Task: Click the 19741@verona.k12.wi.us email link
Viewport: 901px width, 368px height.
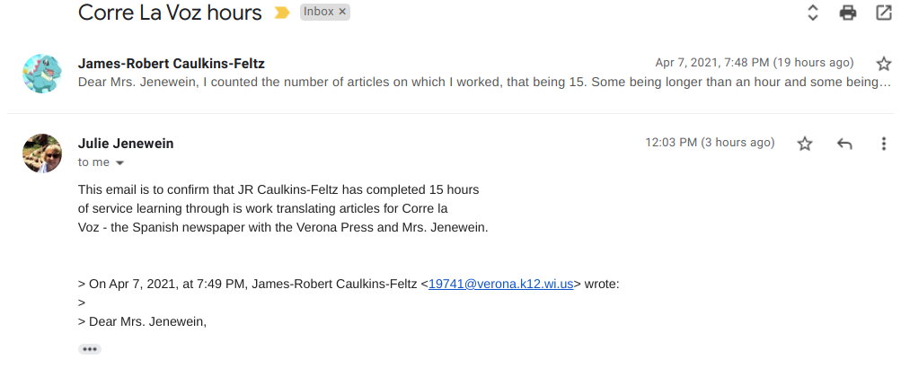Action: 500,285
